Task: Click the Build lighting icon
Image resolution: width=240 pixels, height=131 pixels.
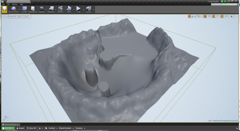Action: point(69,9)
